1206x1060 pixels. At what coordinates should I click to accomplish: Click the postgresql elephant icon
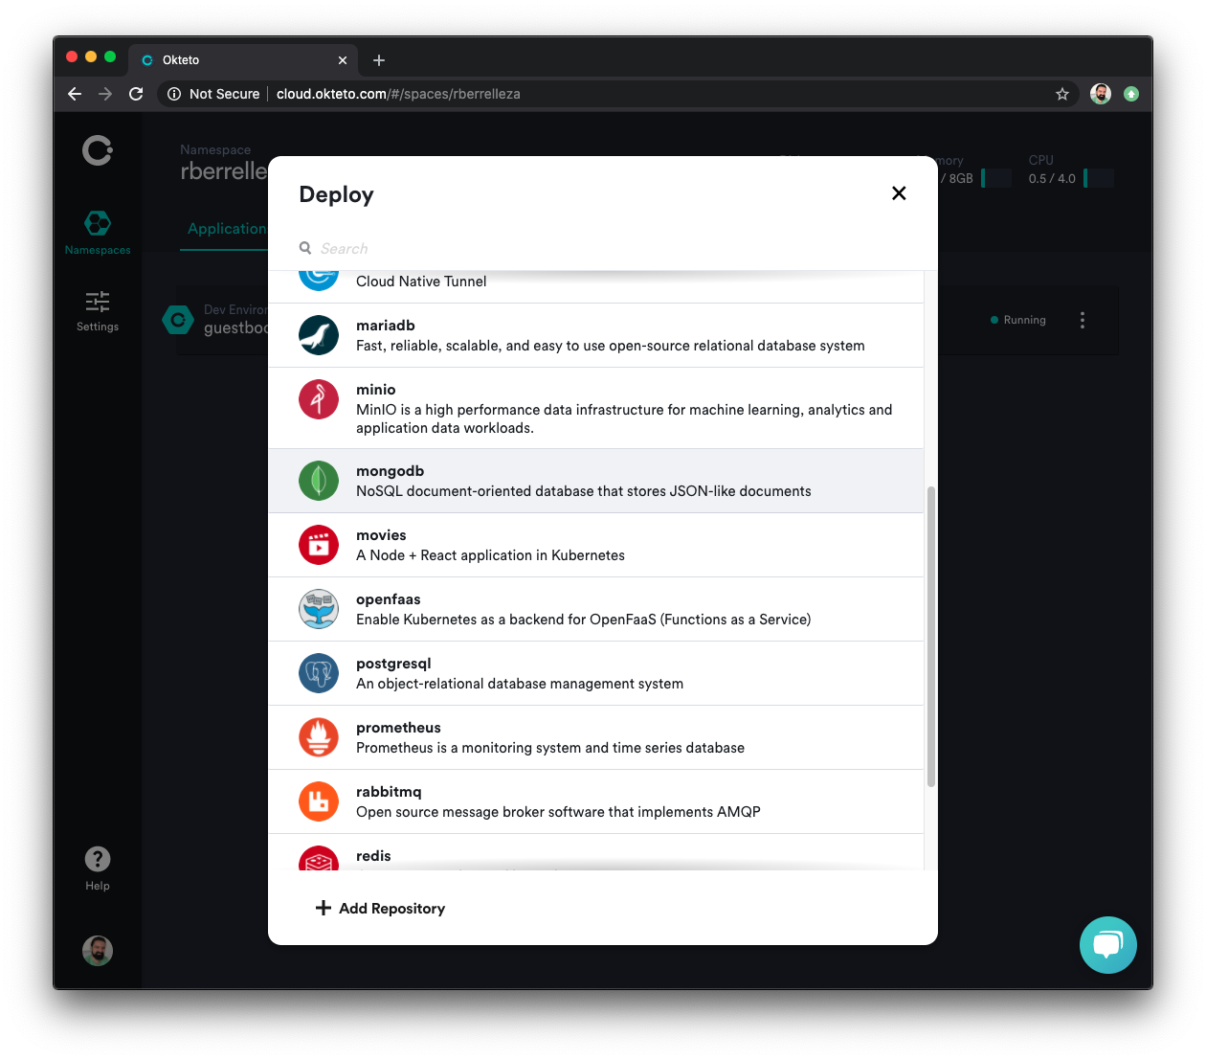click(x=319, y=673)
